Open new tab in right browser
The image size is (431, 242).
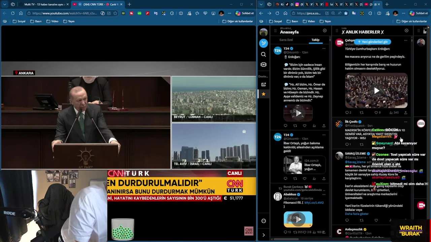coord(387,4)
